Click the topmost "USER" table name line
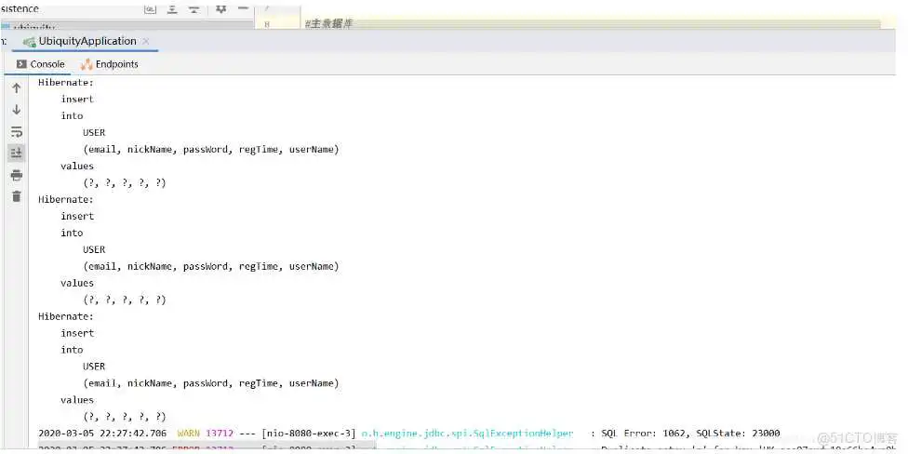The height and width of the screenshot is (454, 908). 94,133
